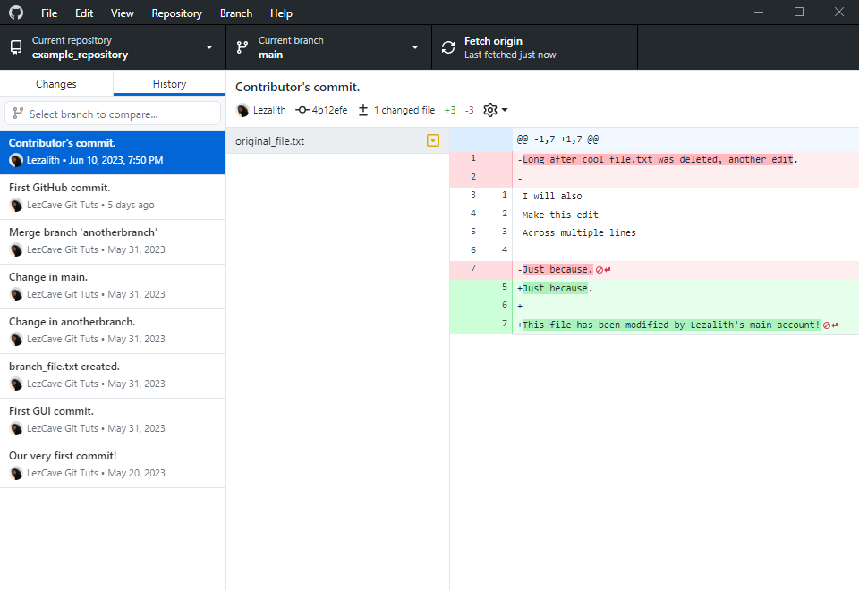This screenshot has width=859, height=590.
Task: Click avatar on Our very first commit row
Action: pos(16,474)
